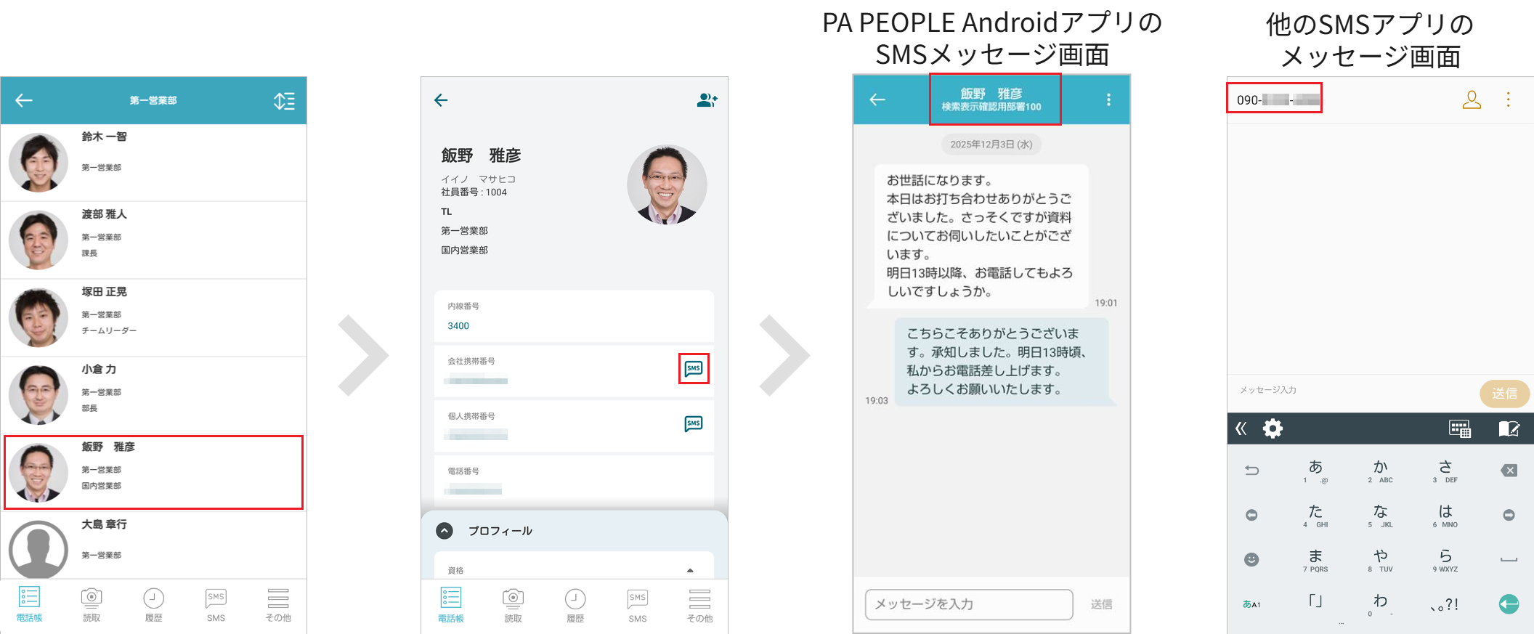Tap left cursor key on keyboard
The image size is (1534, 634).
point(1251,515)
